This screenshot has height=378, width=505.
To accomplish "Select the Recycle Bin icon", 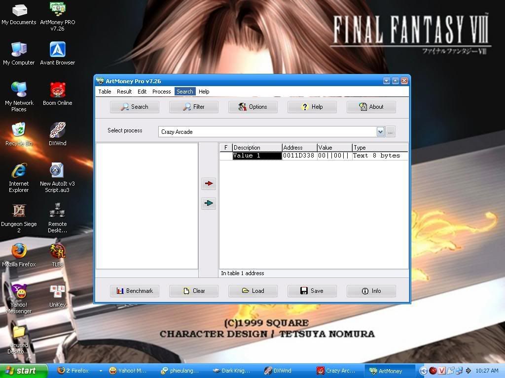I will point(19,134).
